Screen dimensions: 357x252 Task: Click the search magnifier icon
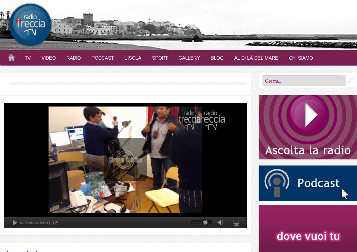click(x=351, y=81)
